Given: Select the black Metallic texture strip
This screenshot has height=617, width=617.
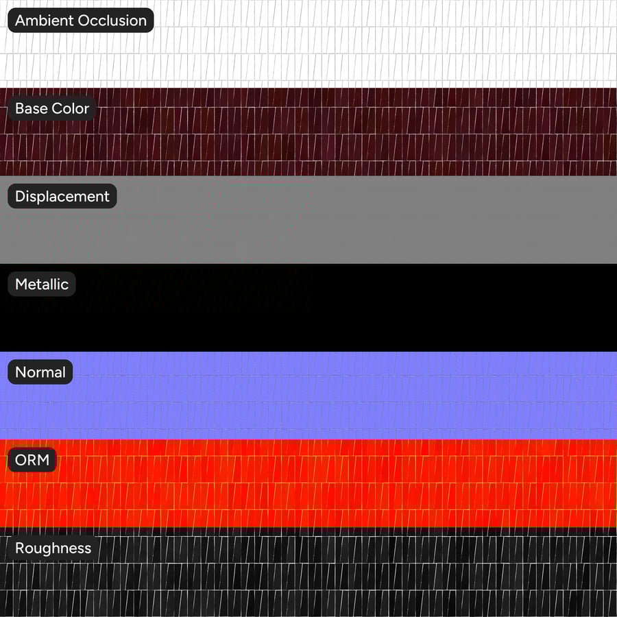Looking at the screenshot, I should point(308,308).
